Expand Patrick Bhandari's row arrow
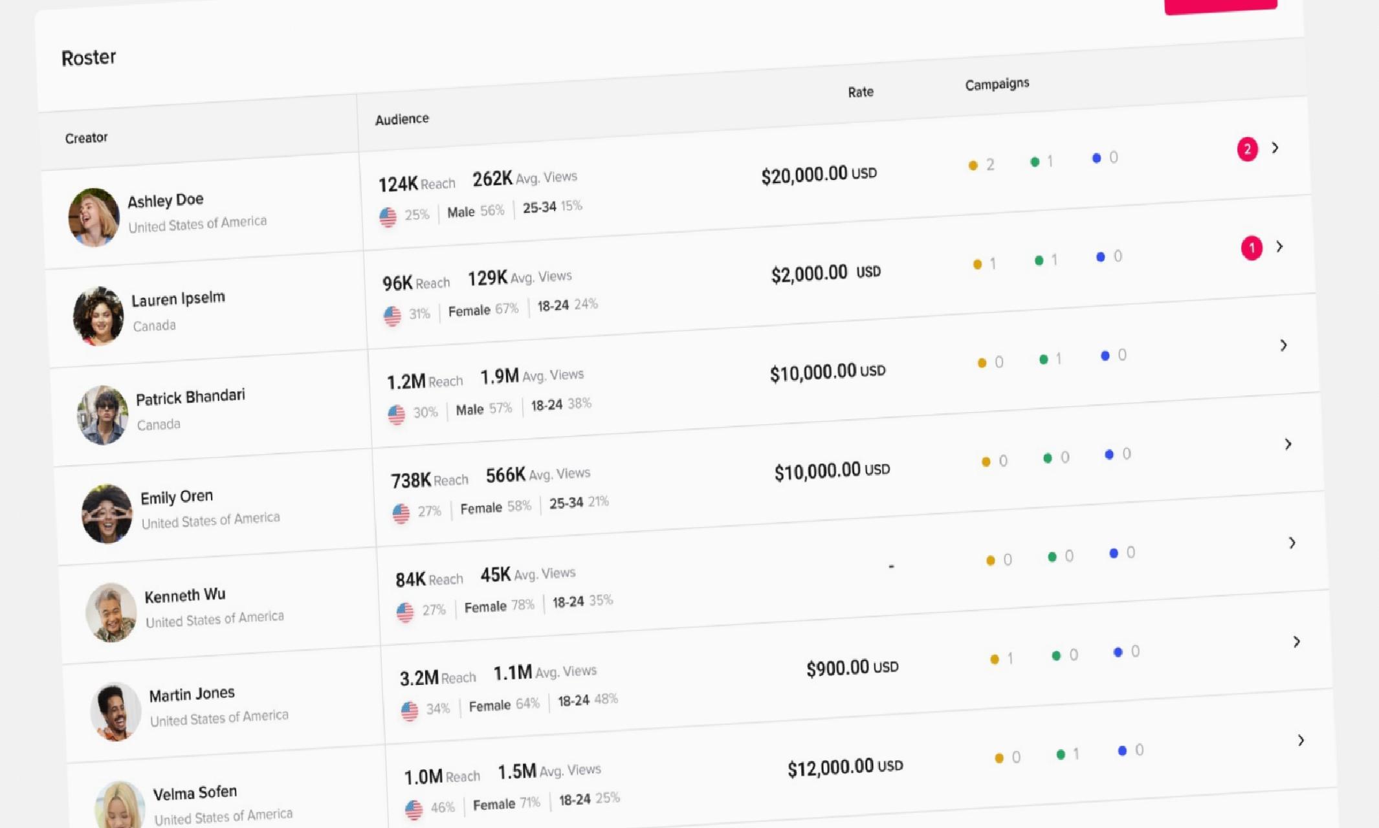This screenshot has width=1379, height=828. pos(1284,345)
